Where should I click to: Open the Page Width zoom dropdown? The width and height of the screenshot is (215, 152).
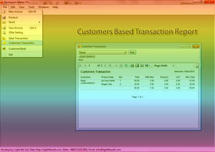point(164,65)
